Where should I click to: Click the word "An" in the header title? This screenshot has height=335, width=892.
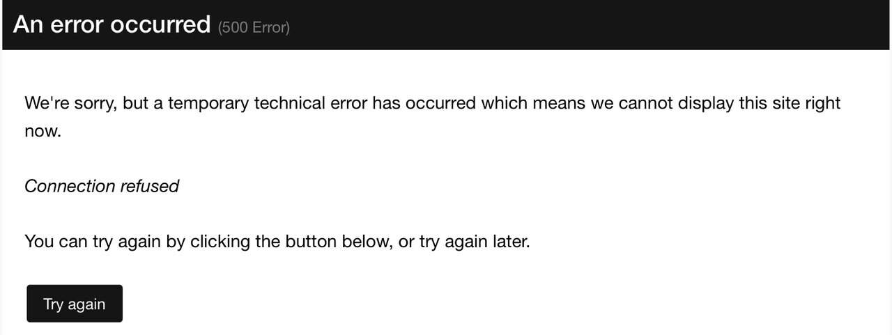pos(29,24)
